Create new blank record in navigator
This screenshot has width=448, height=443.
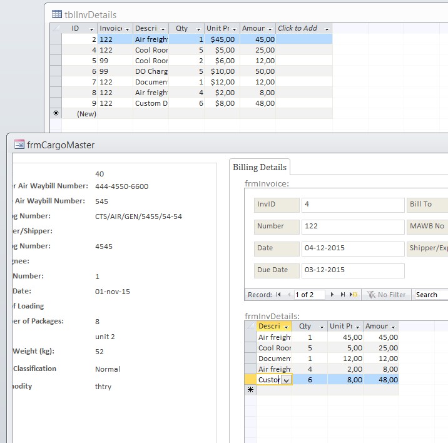354,295
